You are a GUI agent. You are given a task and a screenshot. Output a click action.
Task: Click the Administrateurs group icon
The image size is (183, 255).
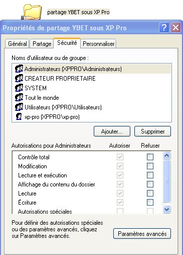(19, 69)
